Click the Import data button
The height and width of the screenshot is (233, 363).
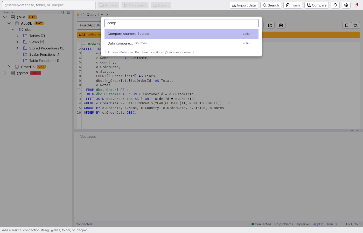pos(244,5)
